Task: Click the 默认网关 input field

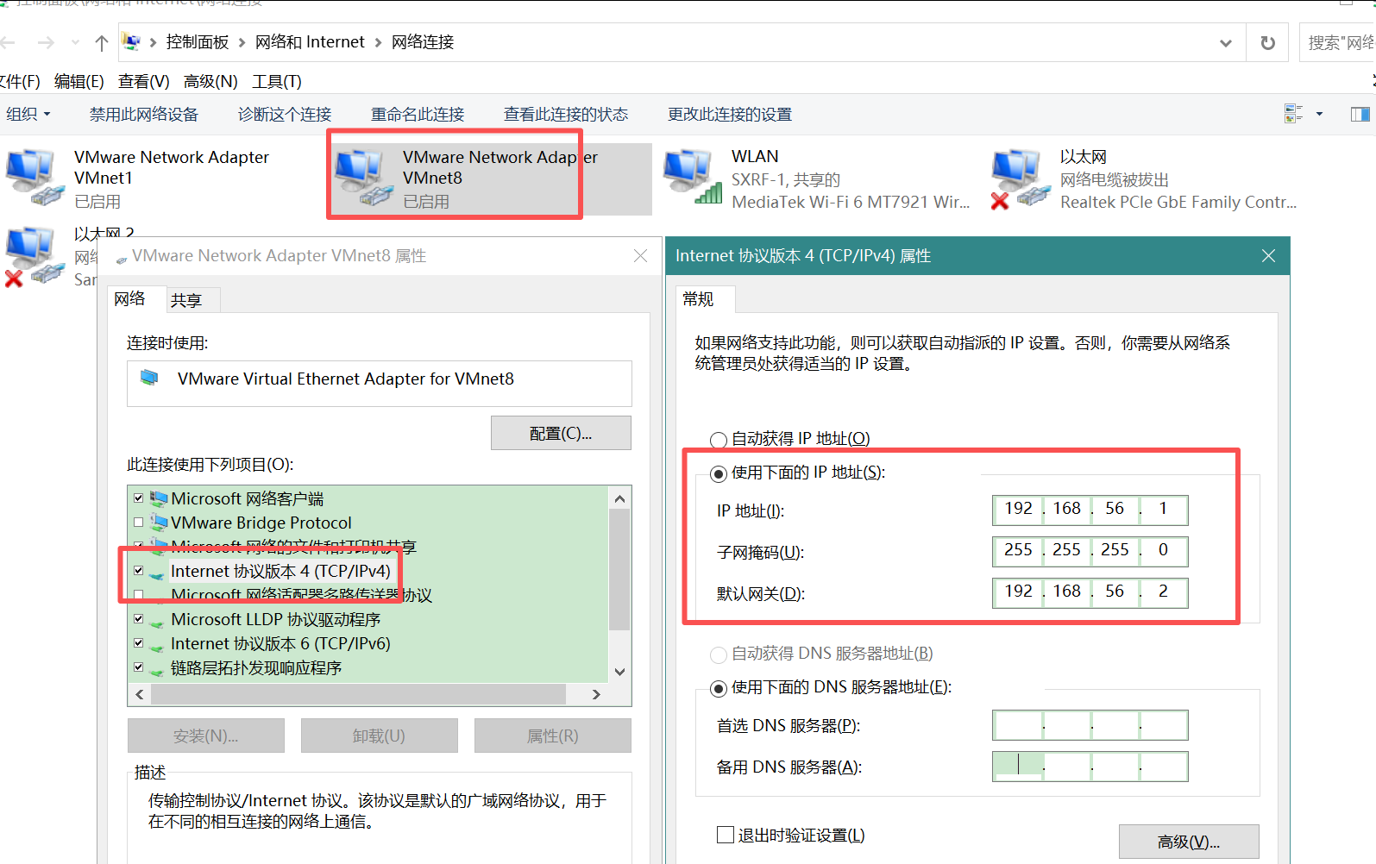Action: pos(1090,592)
